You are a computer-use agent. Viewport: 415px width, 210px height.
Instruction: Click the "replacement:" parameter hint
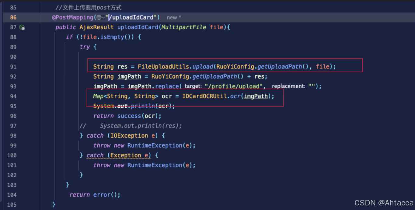tap(288, 86)
